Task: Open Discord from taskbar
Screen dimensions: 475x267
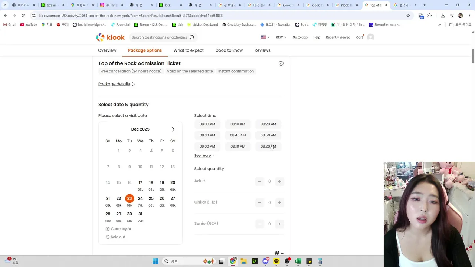Action: click(x=265, y=261)
